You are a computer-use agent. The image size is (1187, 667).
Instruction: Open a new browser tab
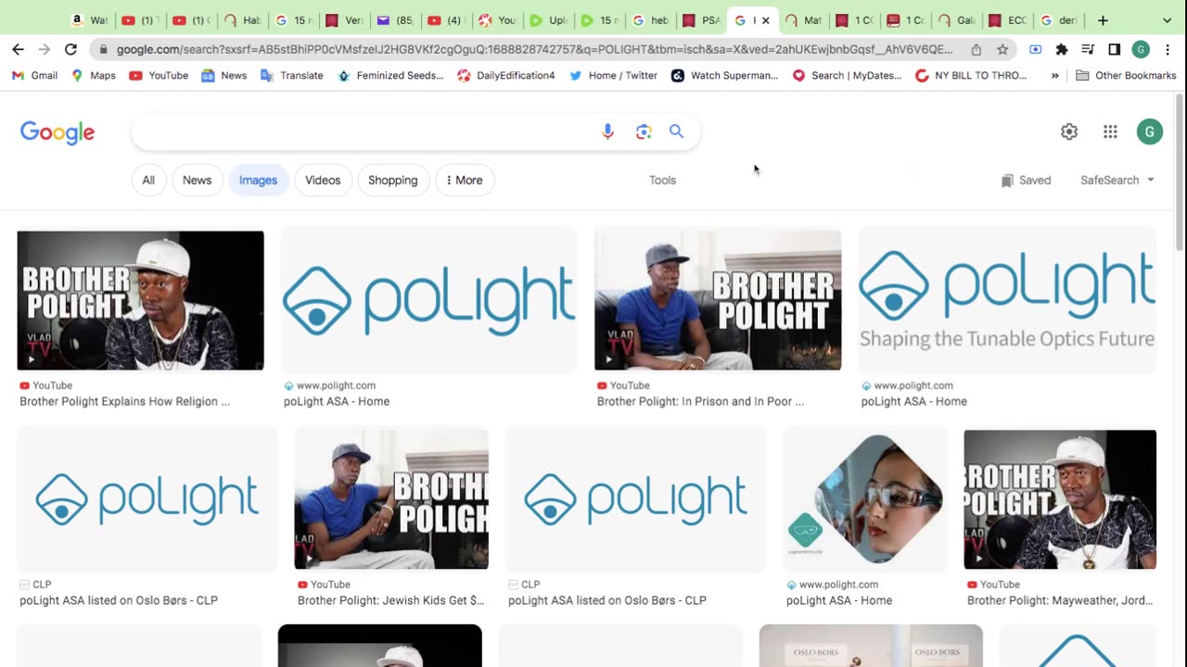tap(1103, 19)
